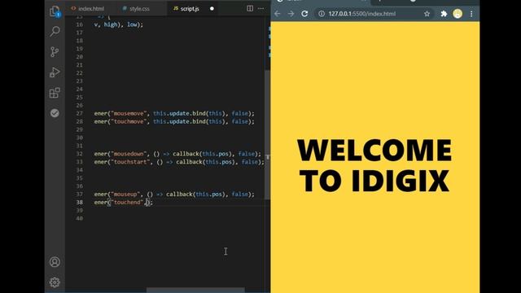Split the editor to the right
521x293 pixels.
click(250, 9)
